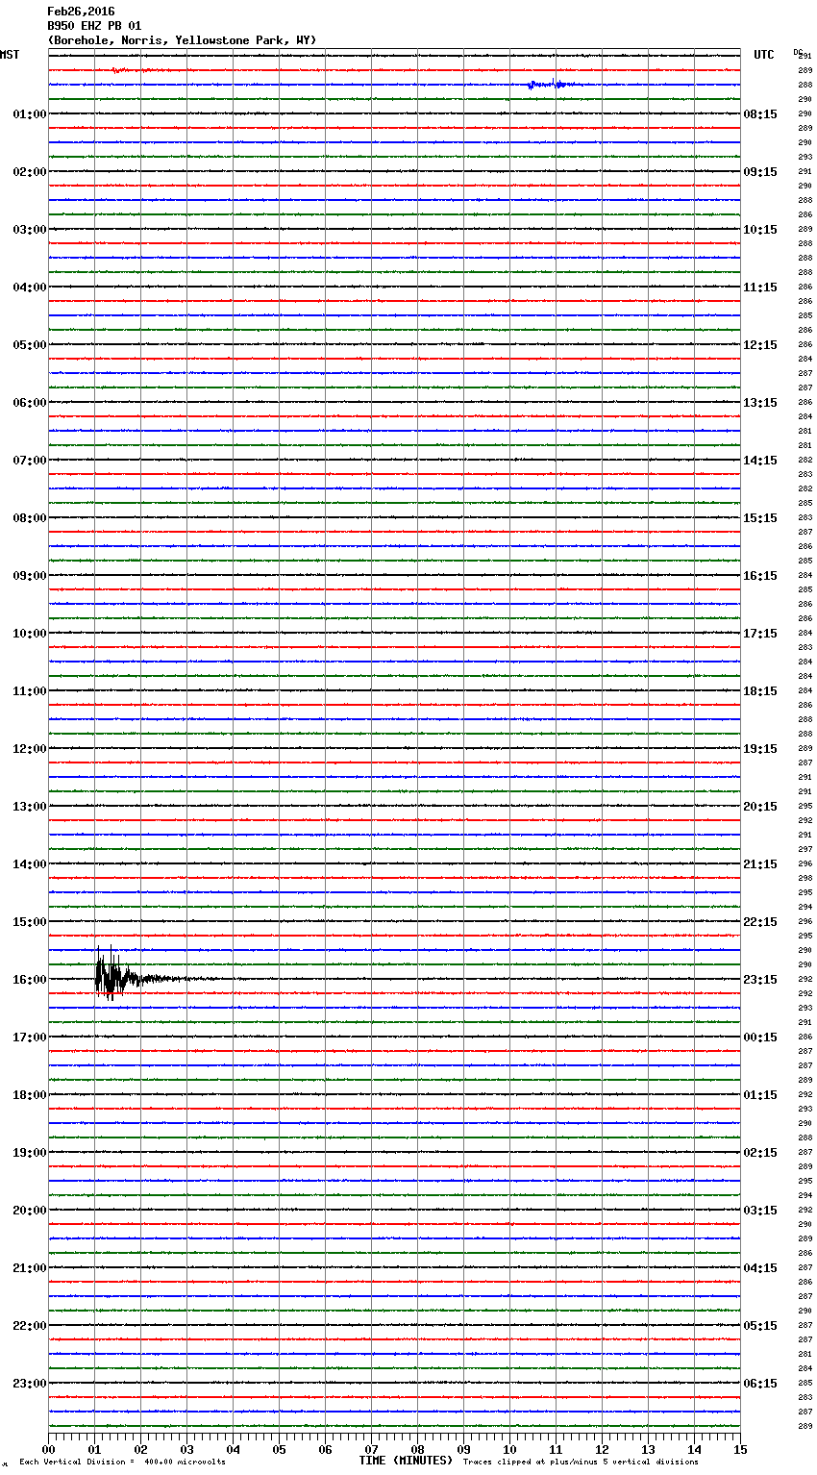Click the date label Feb26,2016
The image size is (817, 1475).
pos(81,12)
